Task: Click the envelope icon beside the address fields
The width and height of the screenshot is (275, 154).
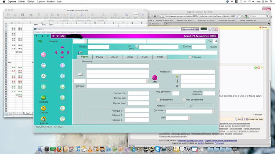Action: click(x=80, y=74)
